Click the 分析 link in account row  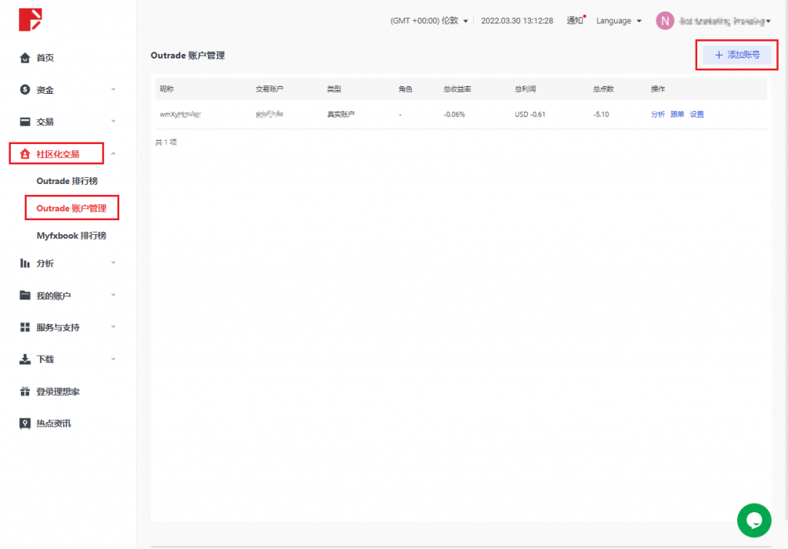(x=657, y=115)
